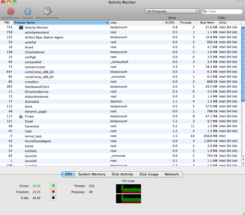
Task: Select the Dock process row
Action: [121, 106]
